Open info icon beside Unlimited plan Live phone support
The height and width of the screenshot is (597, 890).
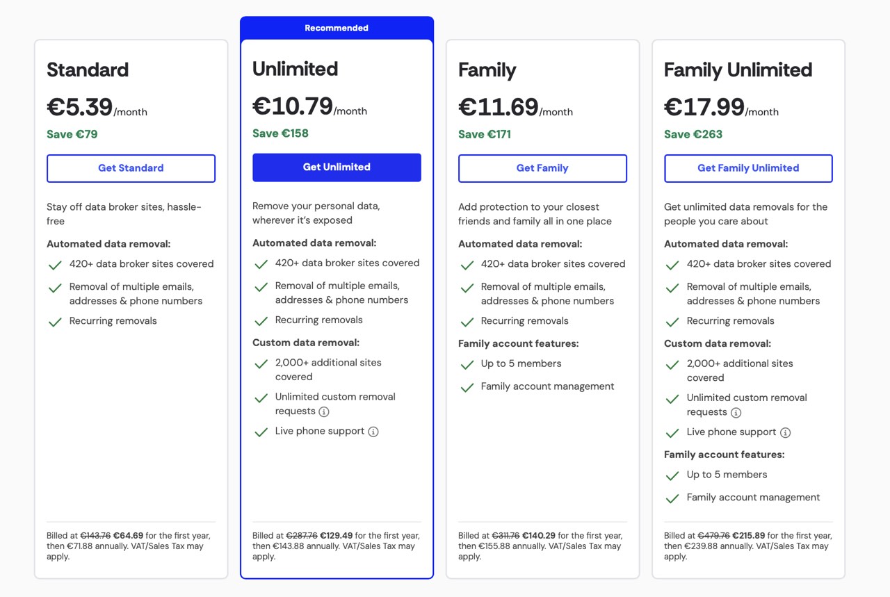click(373, 432)
